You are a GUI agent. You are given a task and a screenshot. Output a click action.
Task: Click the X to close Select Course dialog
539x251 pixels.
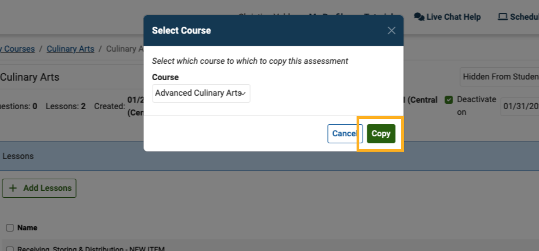click(391, 30)
